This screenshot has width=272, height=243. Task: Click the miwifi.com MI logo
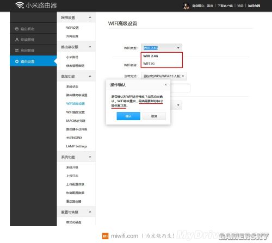106,236
